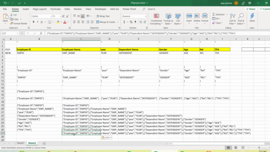Open the font size dropdown showing 11
The height and width of the screenshot is (152, 270).
(x=60, y=16)
